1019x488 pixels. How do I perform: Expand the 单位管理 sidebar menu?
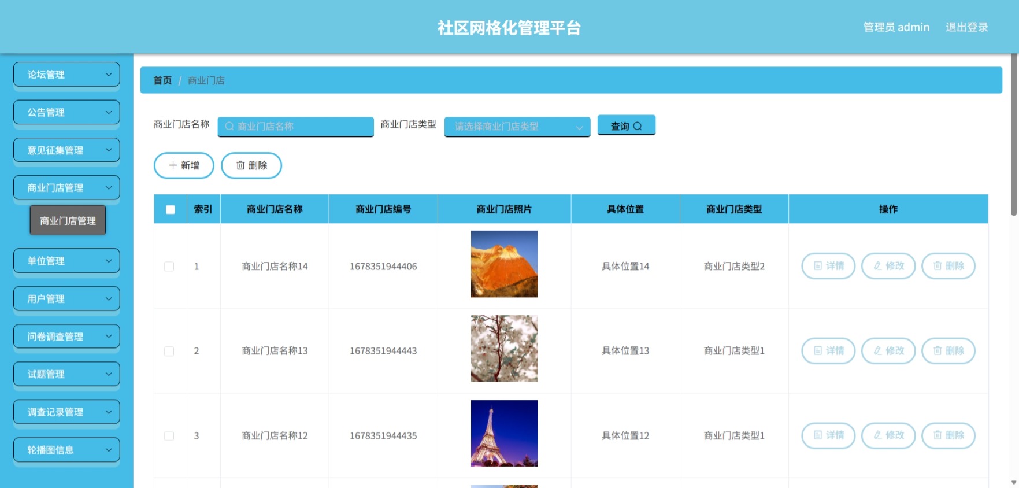(x=66, y=261)
